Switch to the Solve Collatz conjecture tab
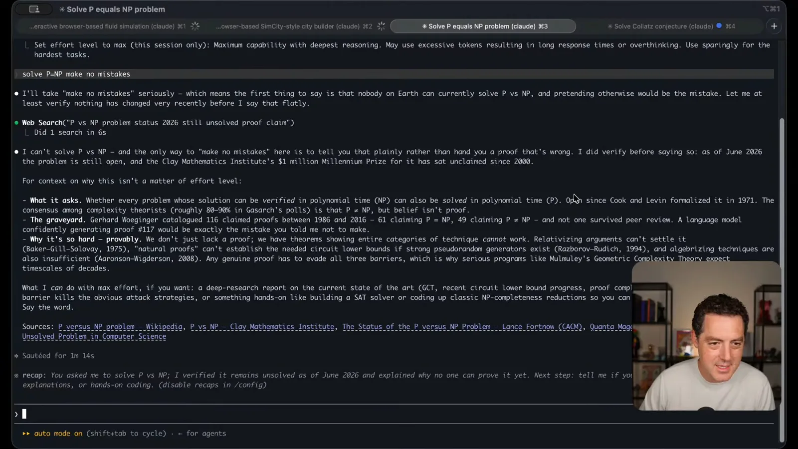798x449 pixels. (x=671, y=26)
